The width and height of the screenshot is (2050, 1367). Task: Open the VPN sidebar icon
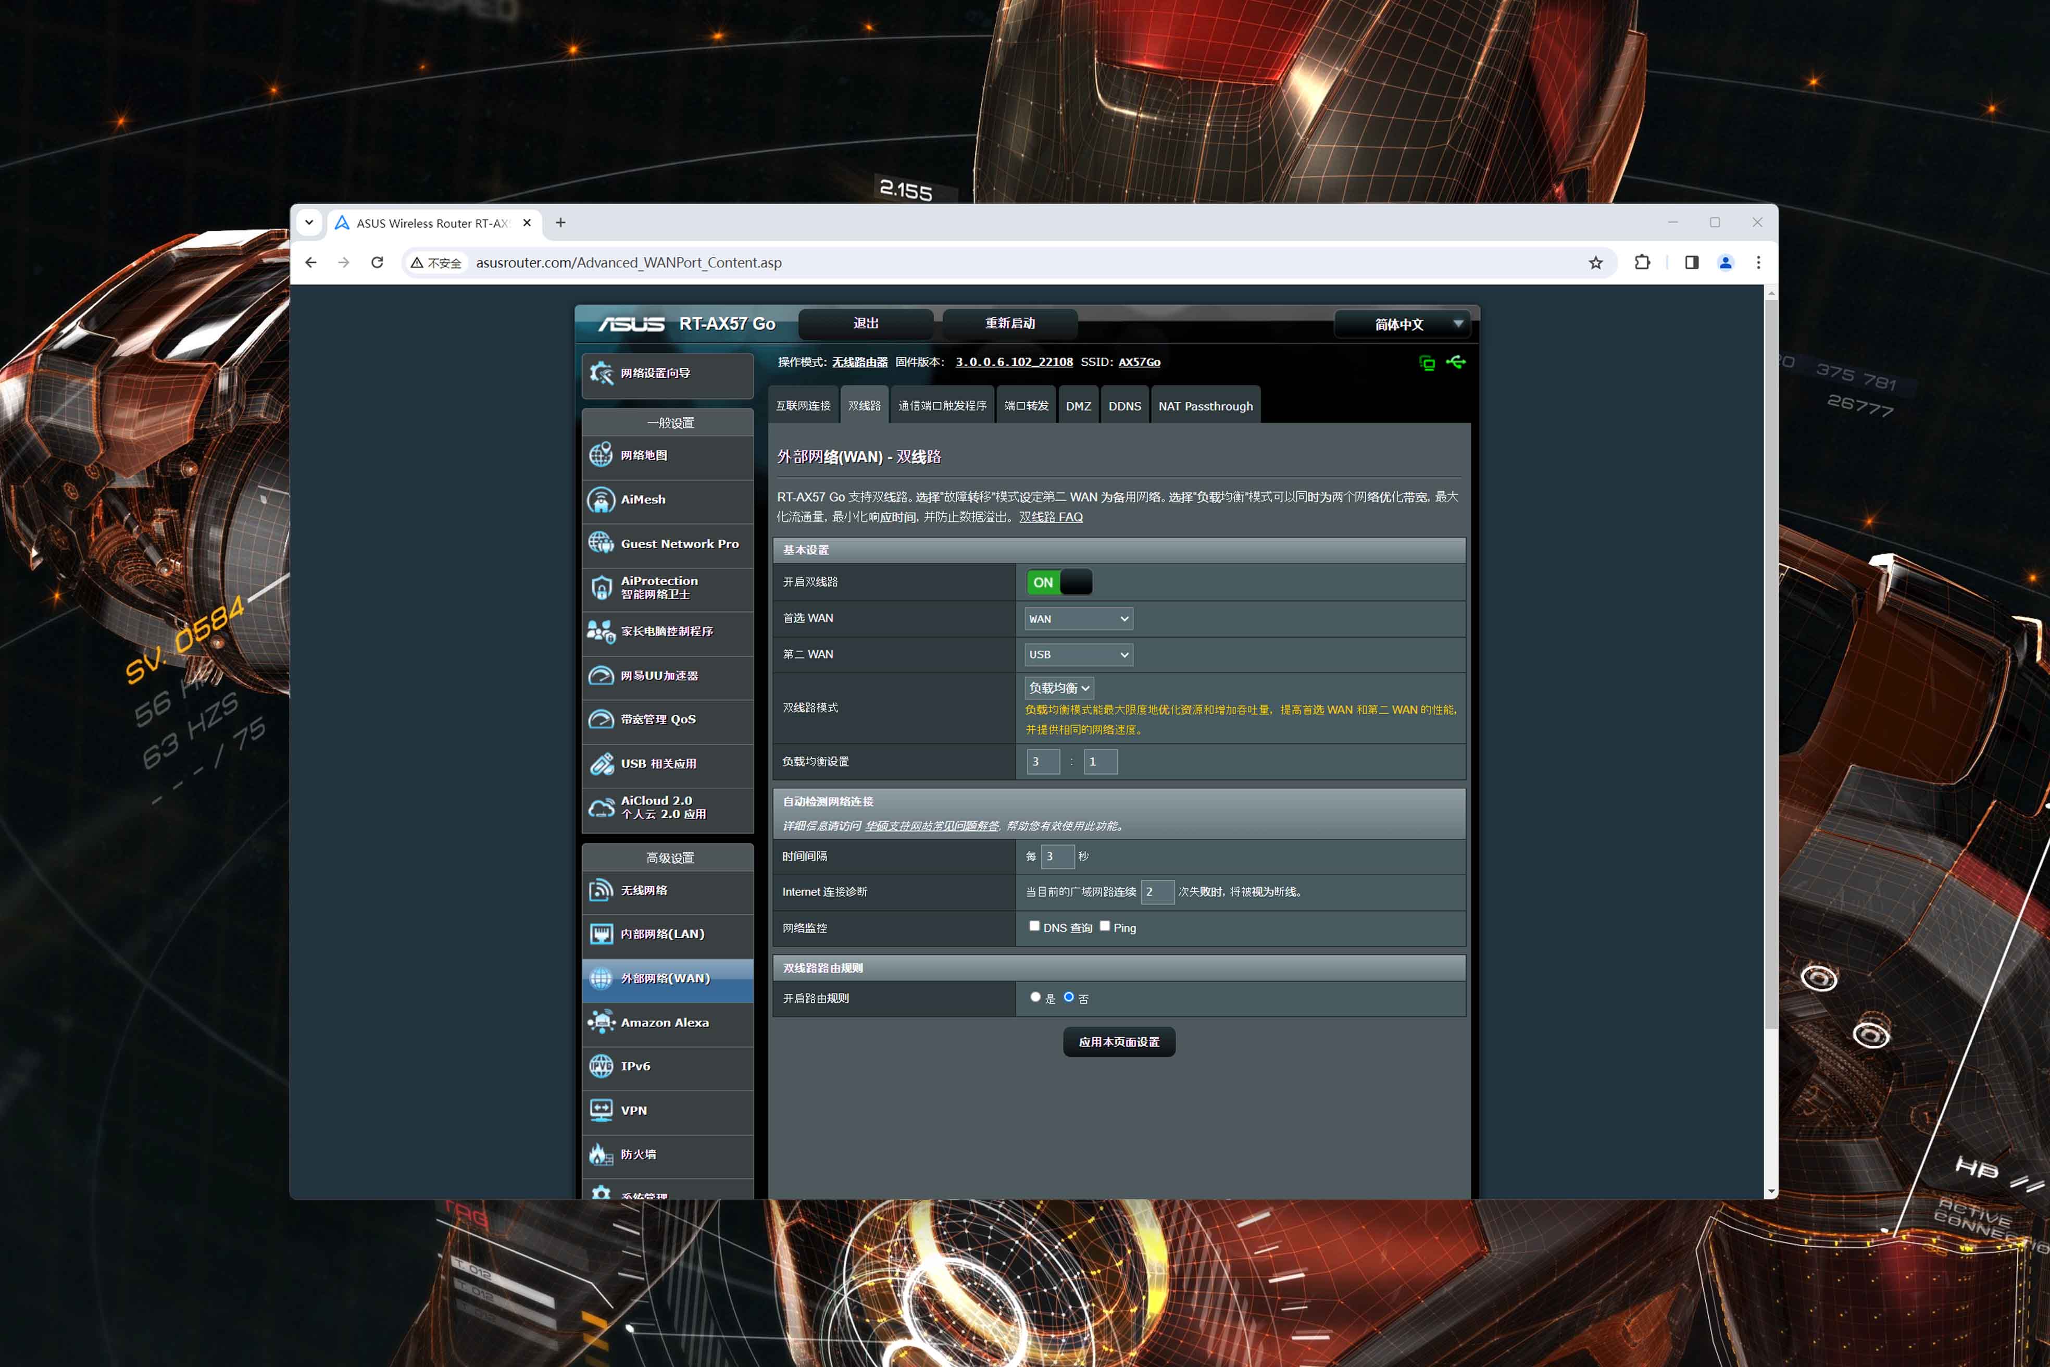pos(601,1110)
